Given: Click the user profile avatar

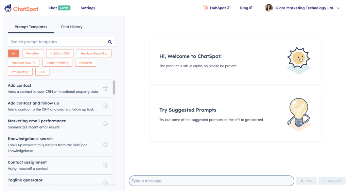Looking at the screenshot, I should click(x=269, y=8).
